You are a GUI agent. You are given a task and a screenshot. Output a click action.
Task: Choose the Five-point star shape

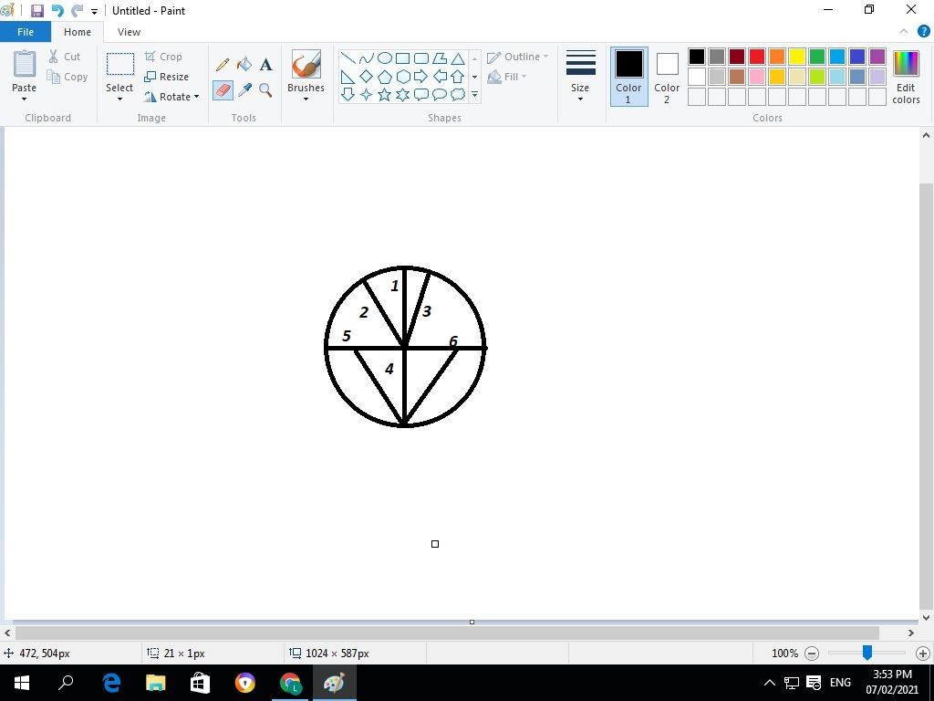point(385,94)
